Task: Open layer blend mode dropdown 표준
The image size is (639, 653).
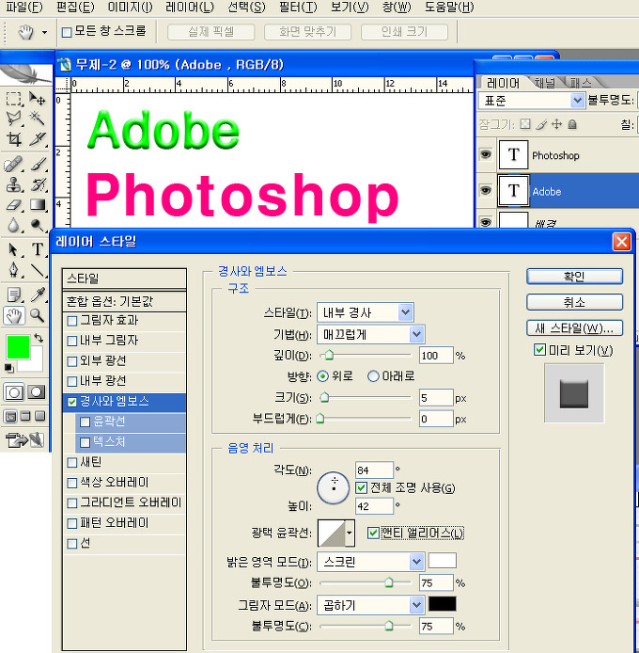Action: pos(532,101)
